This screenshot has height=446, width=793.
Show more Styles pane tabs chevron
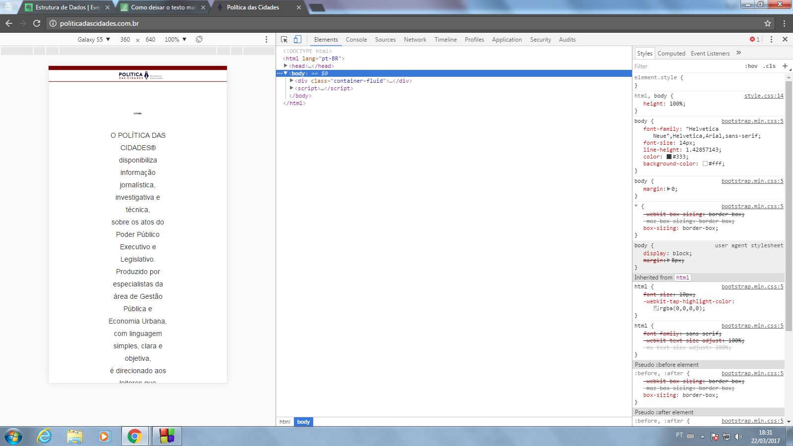click(738, 53)
